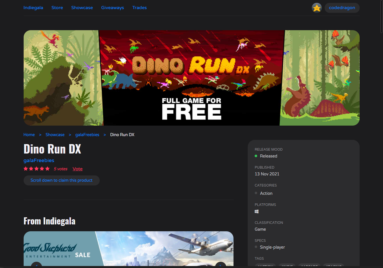Click the CLASSIFICATION label
This screenshot has width=383, height=268.
(269, 223)
